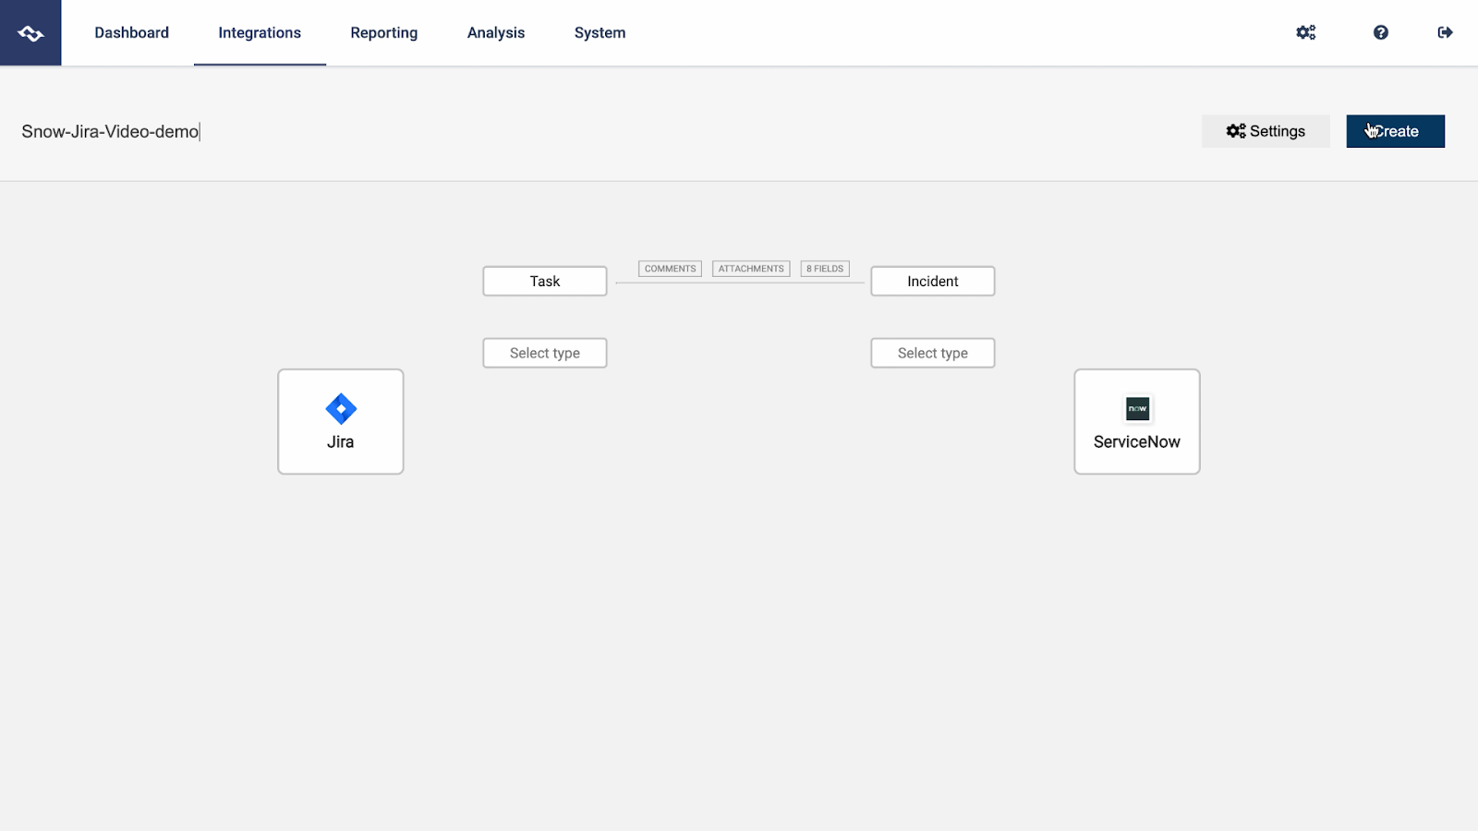Viewport: 1478px width, 831px height.
Task: Toggle the COMMENTS sync badge
Action: pos(669,268)
